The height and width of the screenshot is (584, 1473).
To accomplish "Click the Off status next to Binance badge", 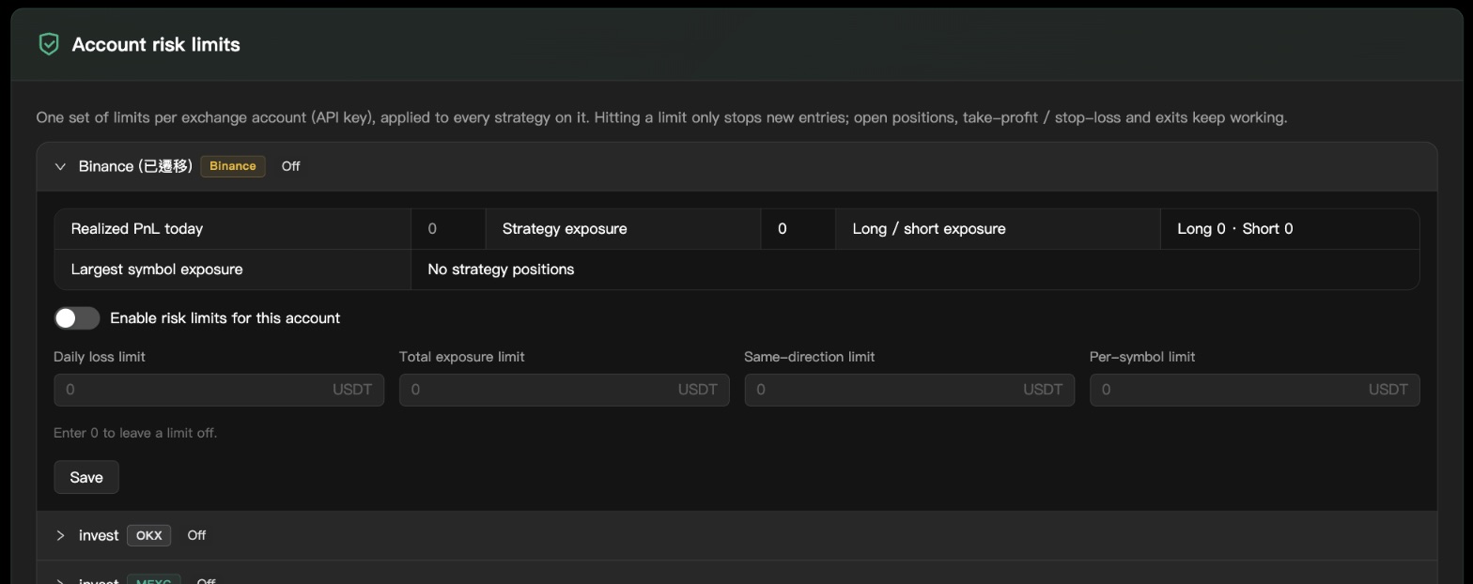I will tap(290, 166).
